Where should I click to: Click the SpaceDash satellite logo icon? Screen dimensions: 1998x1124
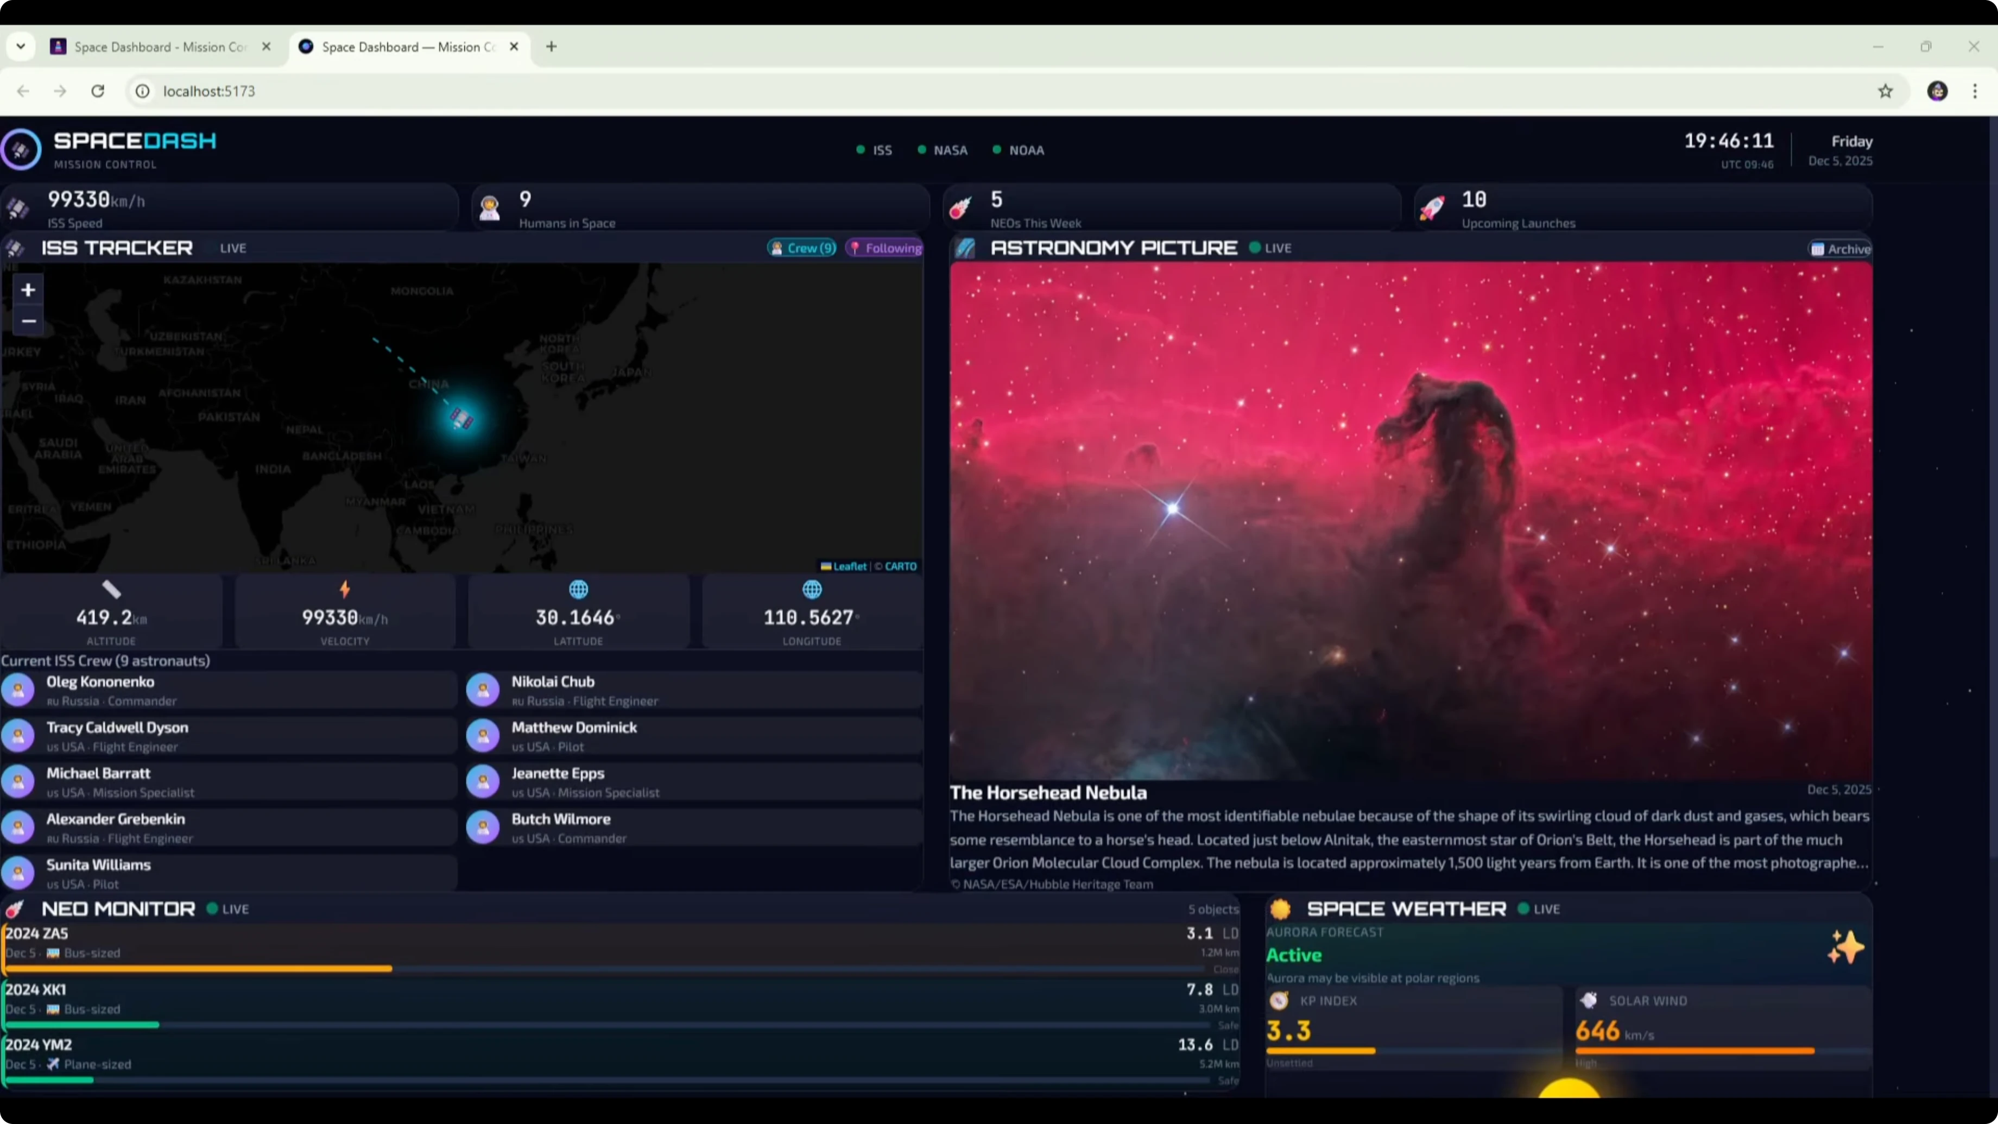coord(21,150)
